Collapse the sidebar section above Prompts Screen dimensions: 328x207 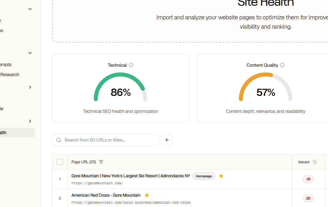[30, 53]
